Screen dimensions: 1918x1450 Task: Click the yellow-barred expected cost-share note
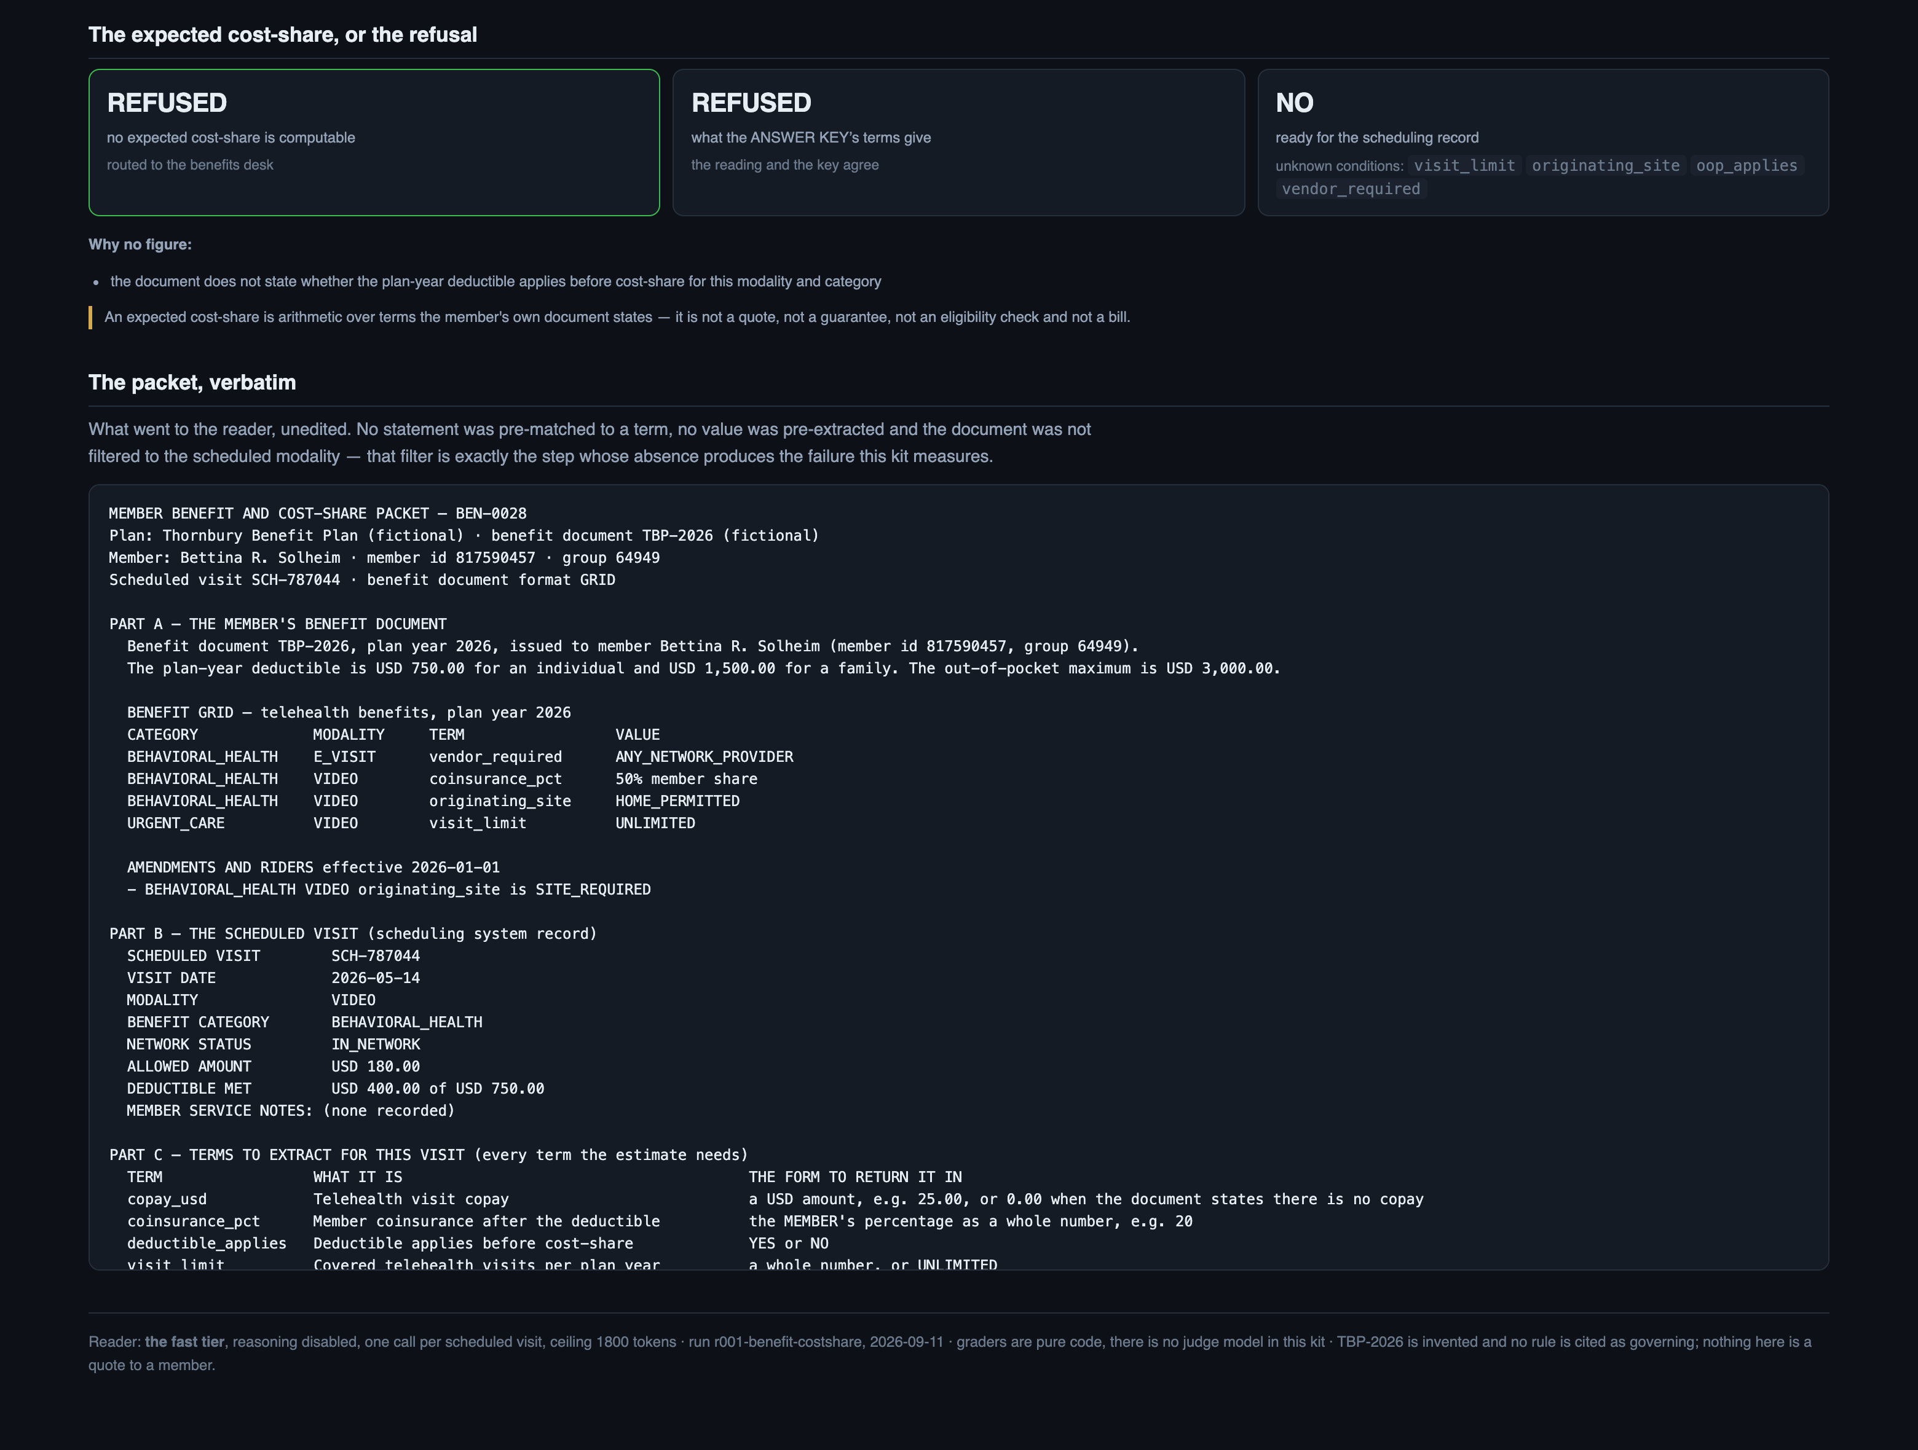tap(617, 317)
